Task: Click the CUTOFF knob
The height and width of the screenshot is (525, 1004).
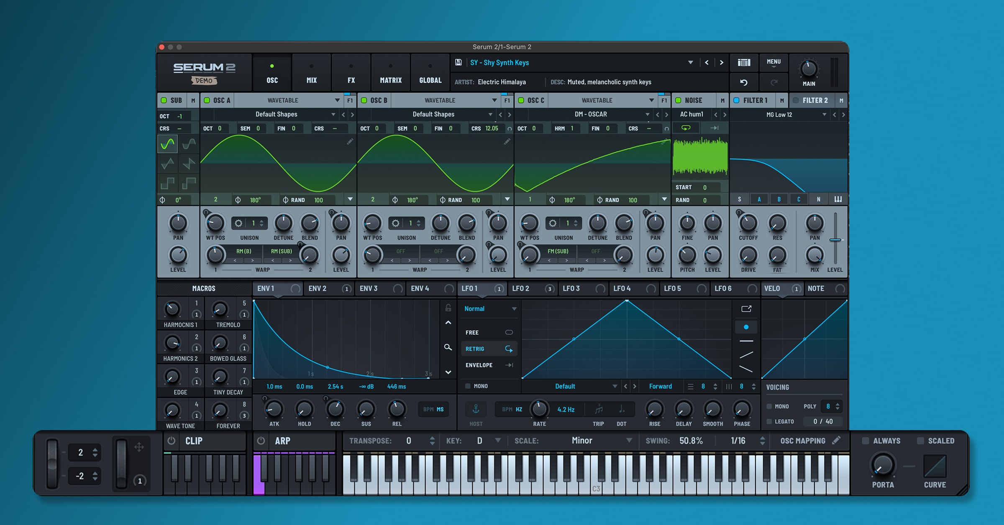Action: click(x=748, y=224)
